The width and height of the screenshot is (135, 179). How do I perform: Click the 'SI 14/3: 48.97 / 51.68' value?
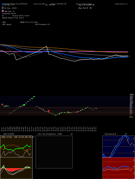point(21,16)
